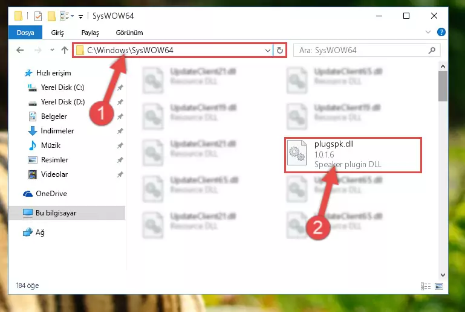Switch to details view icon
Screen dimensions: 465x312
(426, 286)
